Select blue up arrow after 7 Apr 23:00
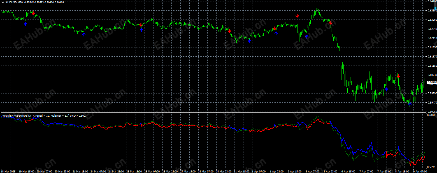Screen dimensions: 437x173 pyautogui.click(x=386, y=89)
